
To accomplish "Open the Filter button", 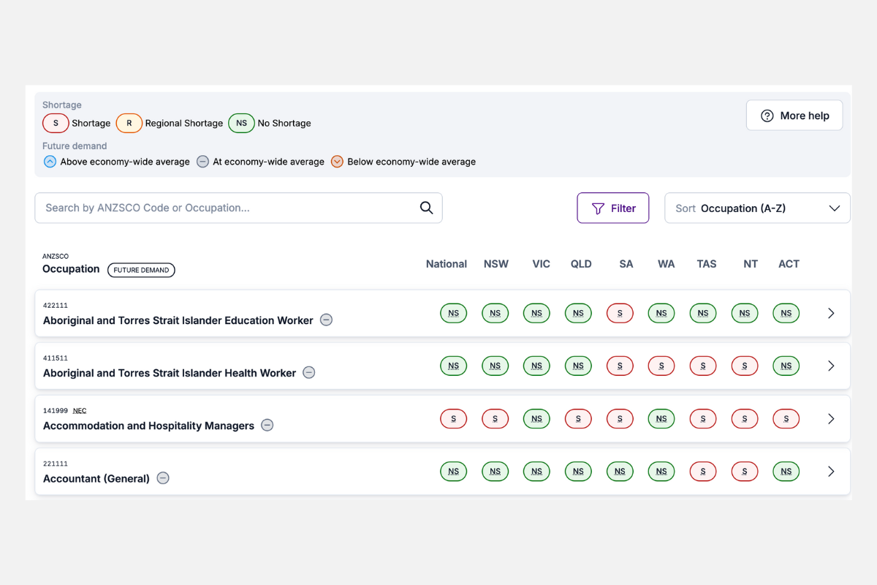I will point(612,208).
